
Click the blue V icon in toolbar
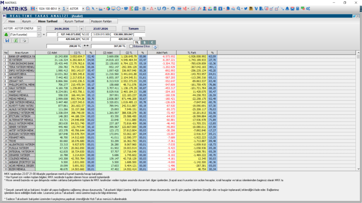(x=256, y=8)
